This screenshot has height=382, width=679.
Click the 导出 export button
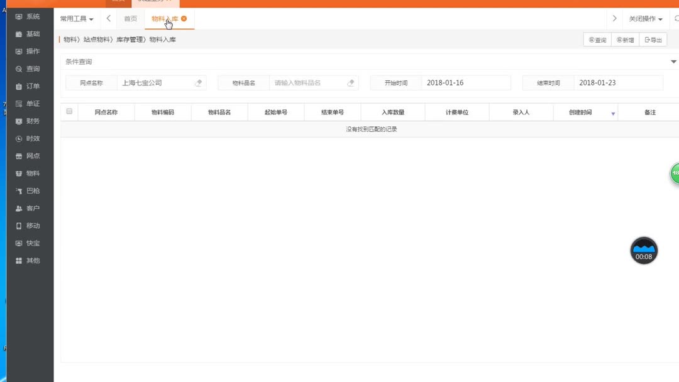click(654, 39)
